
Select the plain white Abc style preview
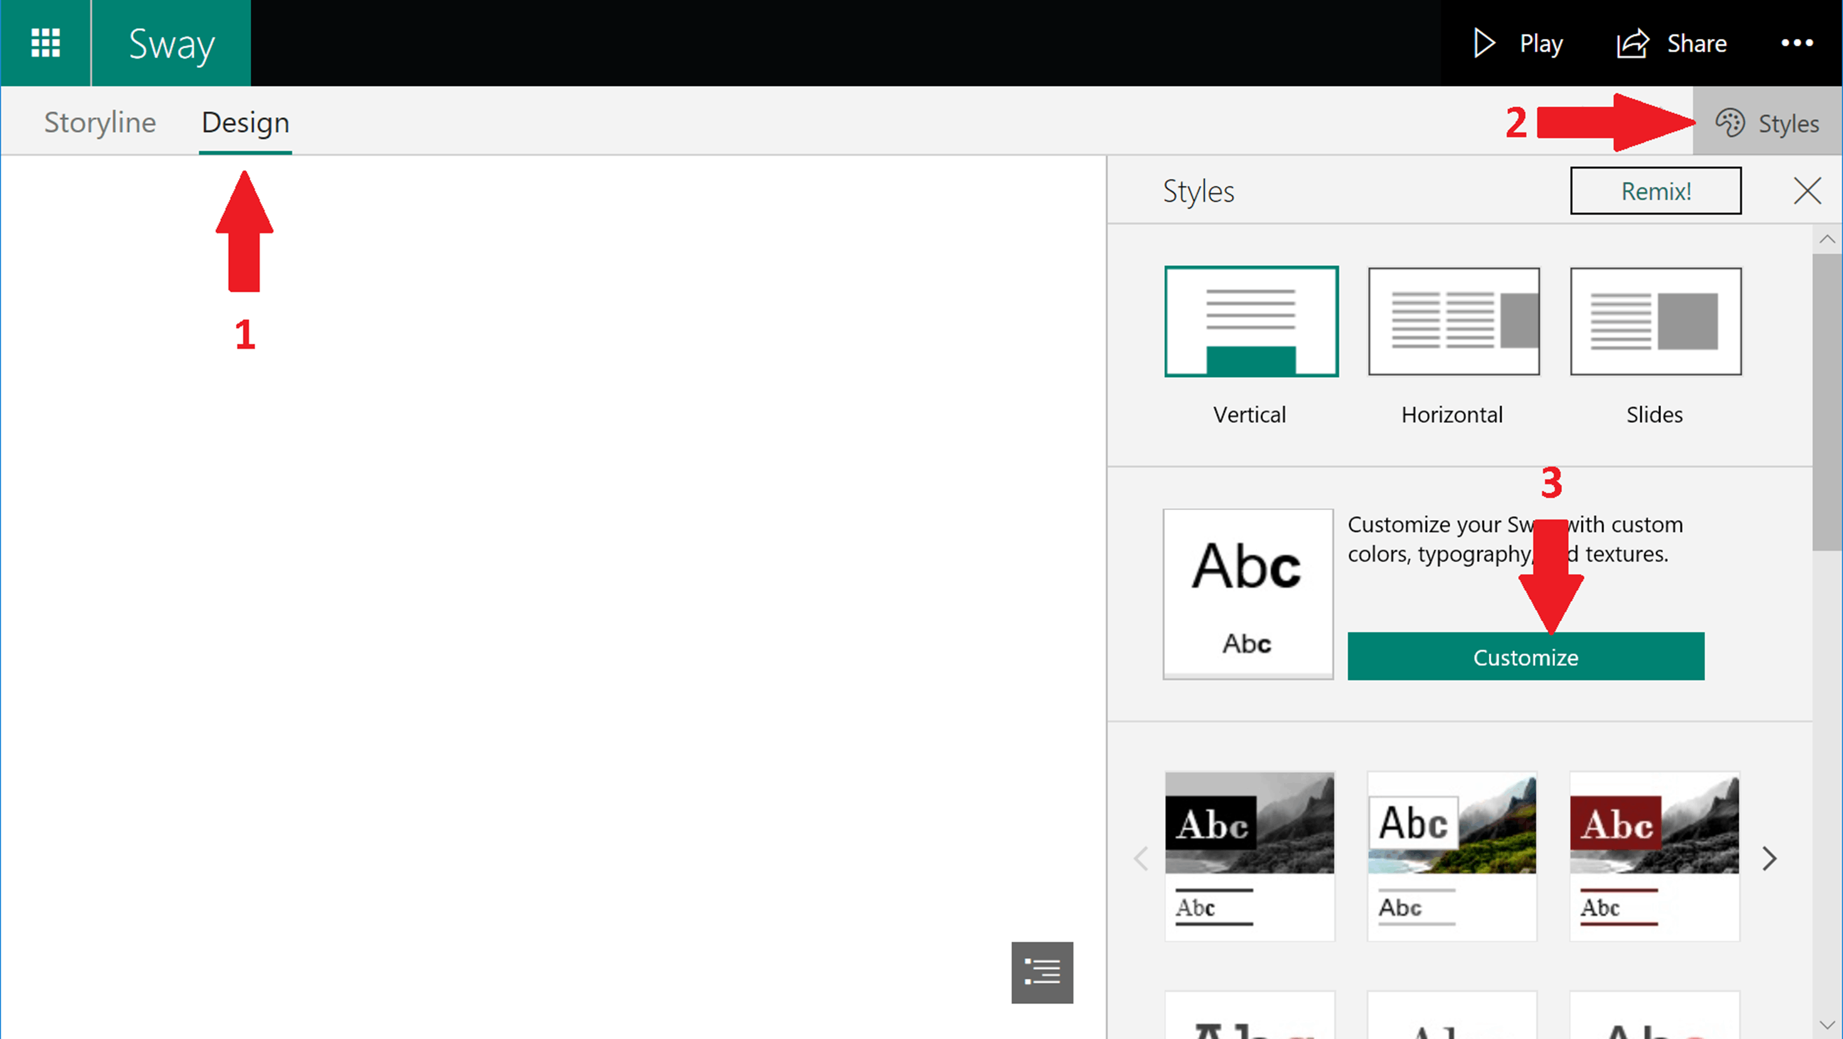1248,593
